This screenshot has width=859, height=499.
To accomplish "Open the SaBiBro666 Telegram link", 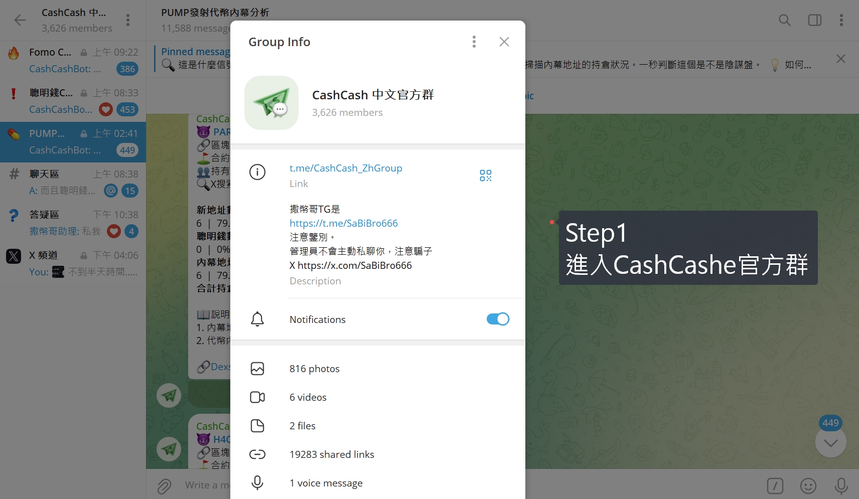I will coord(343,223).
